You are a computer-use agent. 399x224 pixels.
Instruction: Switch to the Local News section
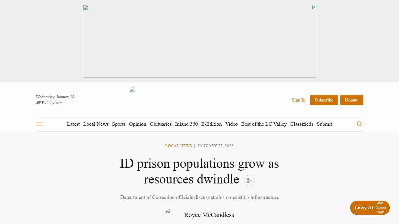[x=96, y=124]
